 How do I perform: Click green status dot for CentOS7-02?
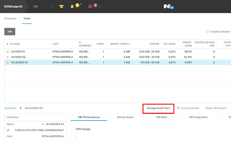point(8,57)
